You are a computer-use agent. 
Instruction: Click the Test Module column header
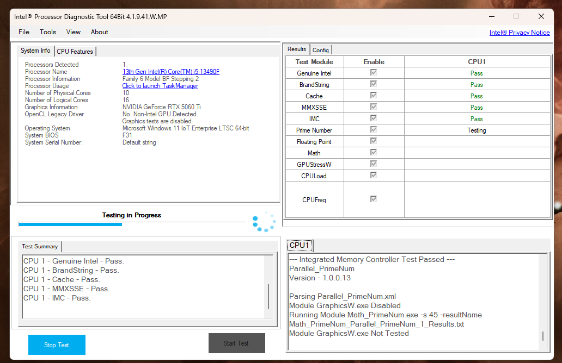pyautogui.click(x=314, y=62)
